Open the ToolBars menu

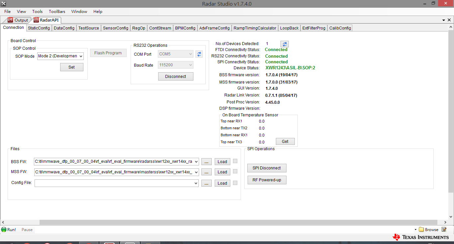coord(57,11)
